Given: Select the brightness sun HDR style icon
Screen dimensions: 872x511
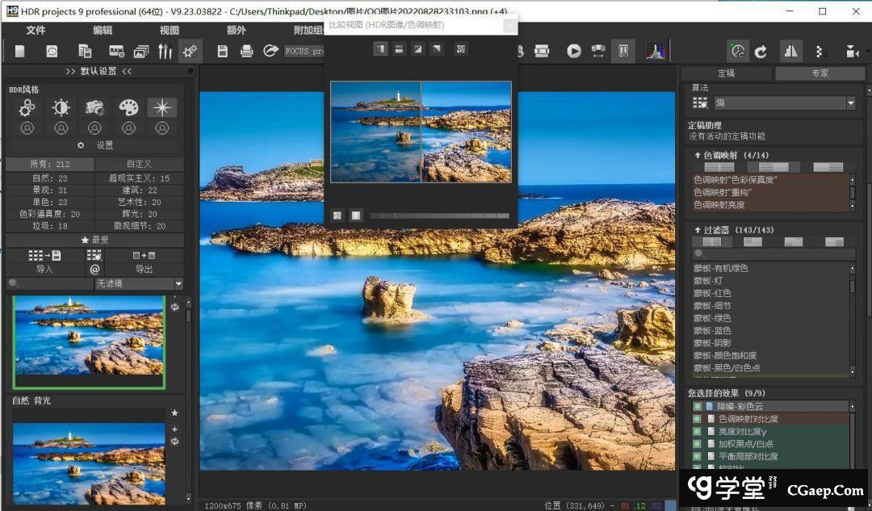Looking at the screenshot, I should click(x=61, y=108).
